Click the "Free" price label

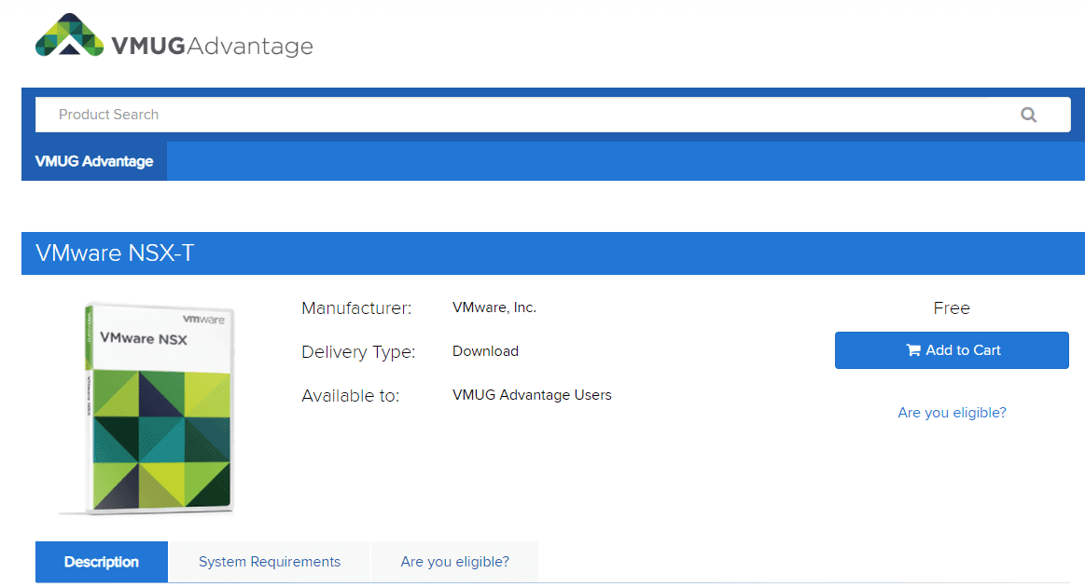pos(952,308)
